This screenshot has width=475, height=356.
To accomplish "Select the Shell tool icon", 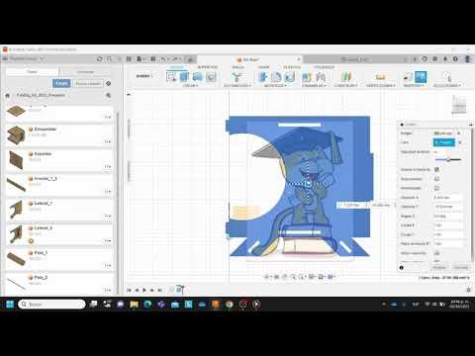I will pos(289,77).
